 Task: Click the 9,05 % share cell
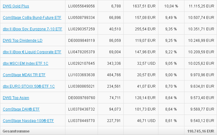coord(171,63)
